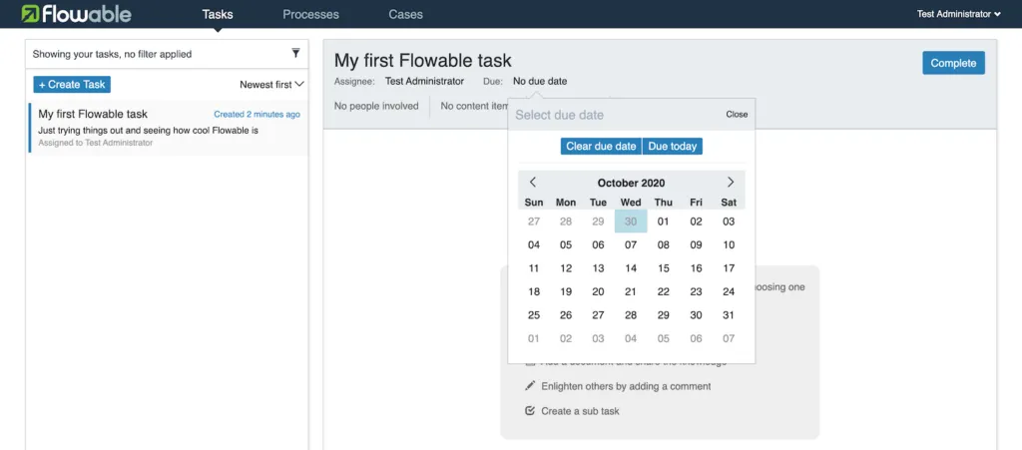
Task: Select October 03 in calendar
Action: pos(729,222)
